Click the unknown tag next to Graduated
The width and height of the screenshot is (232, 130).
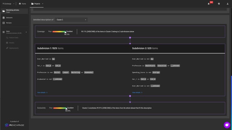coord(58,79)
